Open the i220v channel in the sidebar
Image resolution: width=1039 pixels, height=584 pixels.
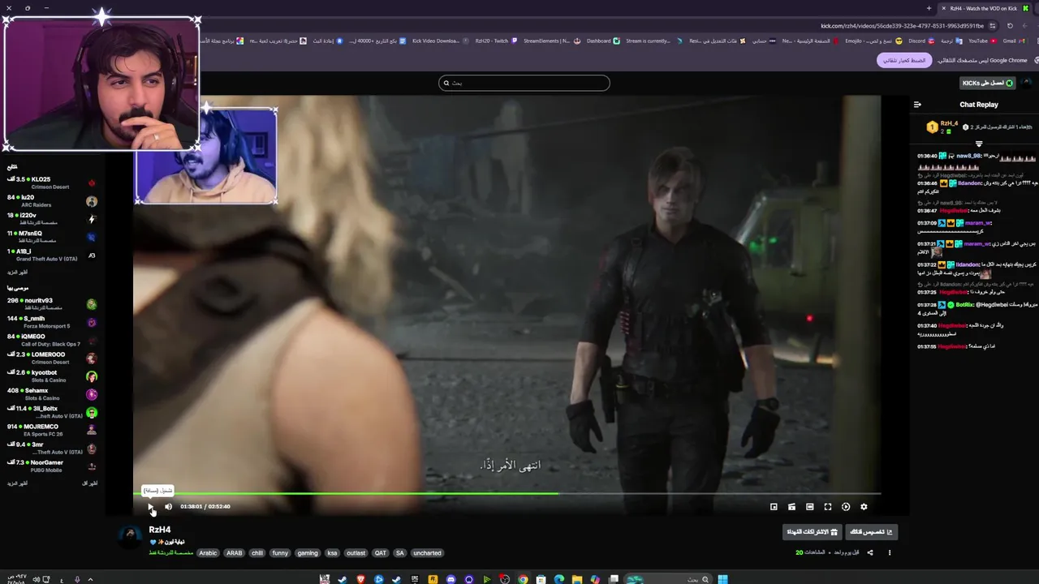click(52, 219)
